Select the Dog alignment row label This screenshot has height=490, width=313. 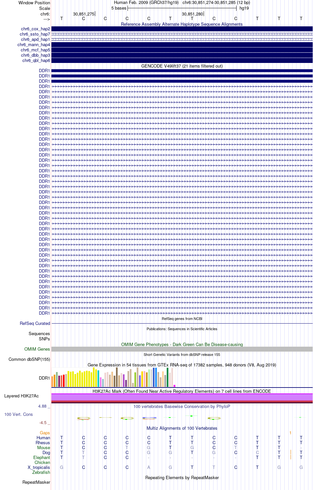coord(46,453)
